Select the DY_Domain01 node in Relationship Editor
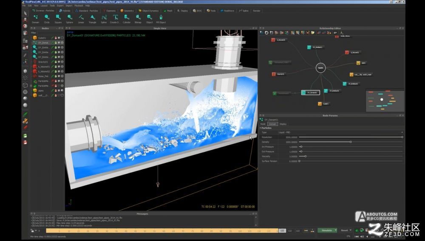The height and width of the screenshot is (241, 425). (x=311, y=92)
